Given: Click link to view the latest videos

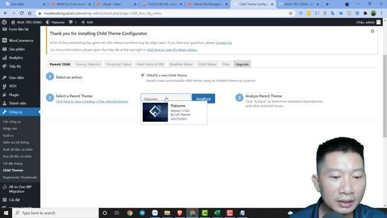Looking at the screenshot, I should [x=172, y=50].
